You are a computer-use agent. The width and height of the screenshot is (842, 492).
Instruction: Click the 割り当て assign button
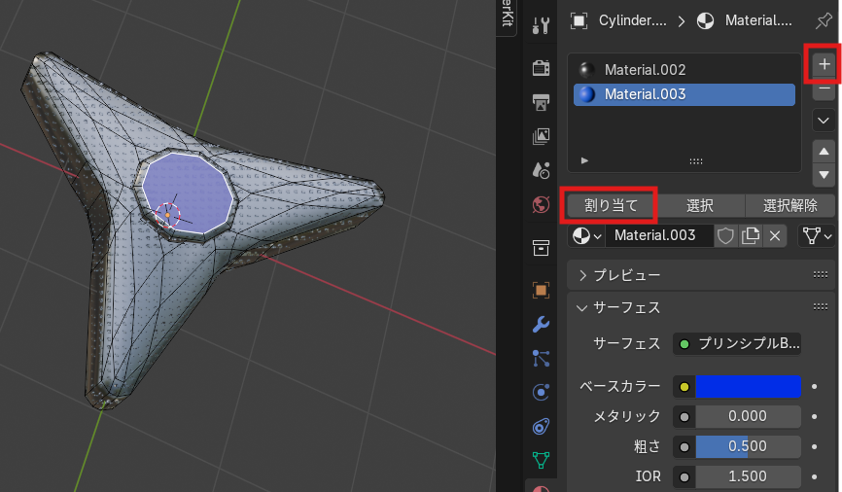(x=612, y=205)
